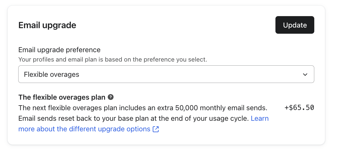The image size is (339, 153).
Task: Open the external link icon after upgrade options
Action: [x=156, y=129]
